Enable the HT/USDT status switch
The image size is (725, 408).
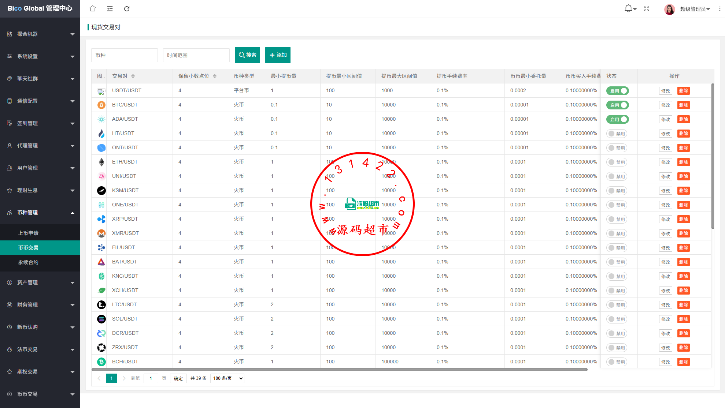[617, 134]
